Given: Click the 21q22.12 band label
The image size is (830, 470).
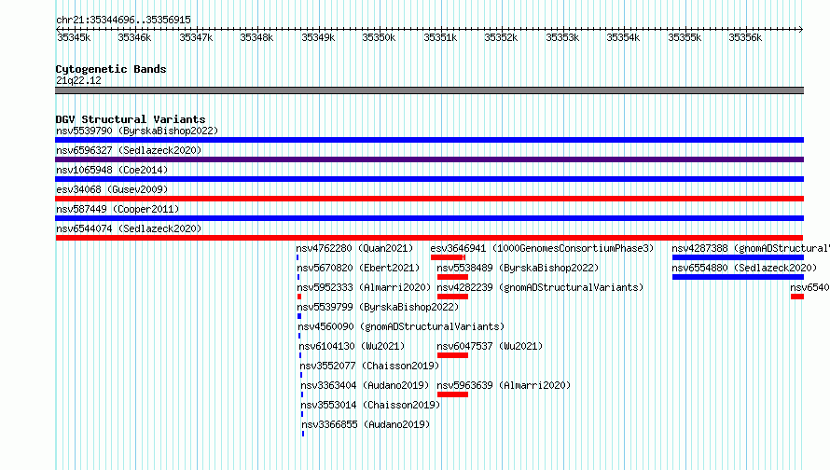Looking at the screenshot, I should (x=78, y=80).
